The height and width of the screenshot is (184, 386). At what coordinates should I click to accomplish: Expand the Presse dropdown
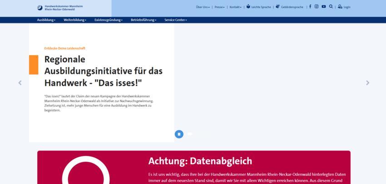pyautogui.click(x=219, y=7)
